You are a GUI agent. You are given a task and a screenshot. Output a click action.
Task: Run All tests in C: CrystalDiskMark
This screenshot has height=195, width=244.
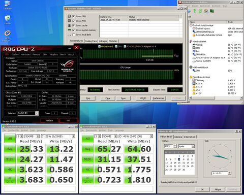coord(10,139)
